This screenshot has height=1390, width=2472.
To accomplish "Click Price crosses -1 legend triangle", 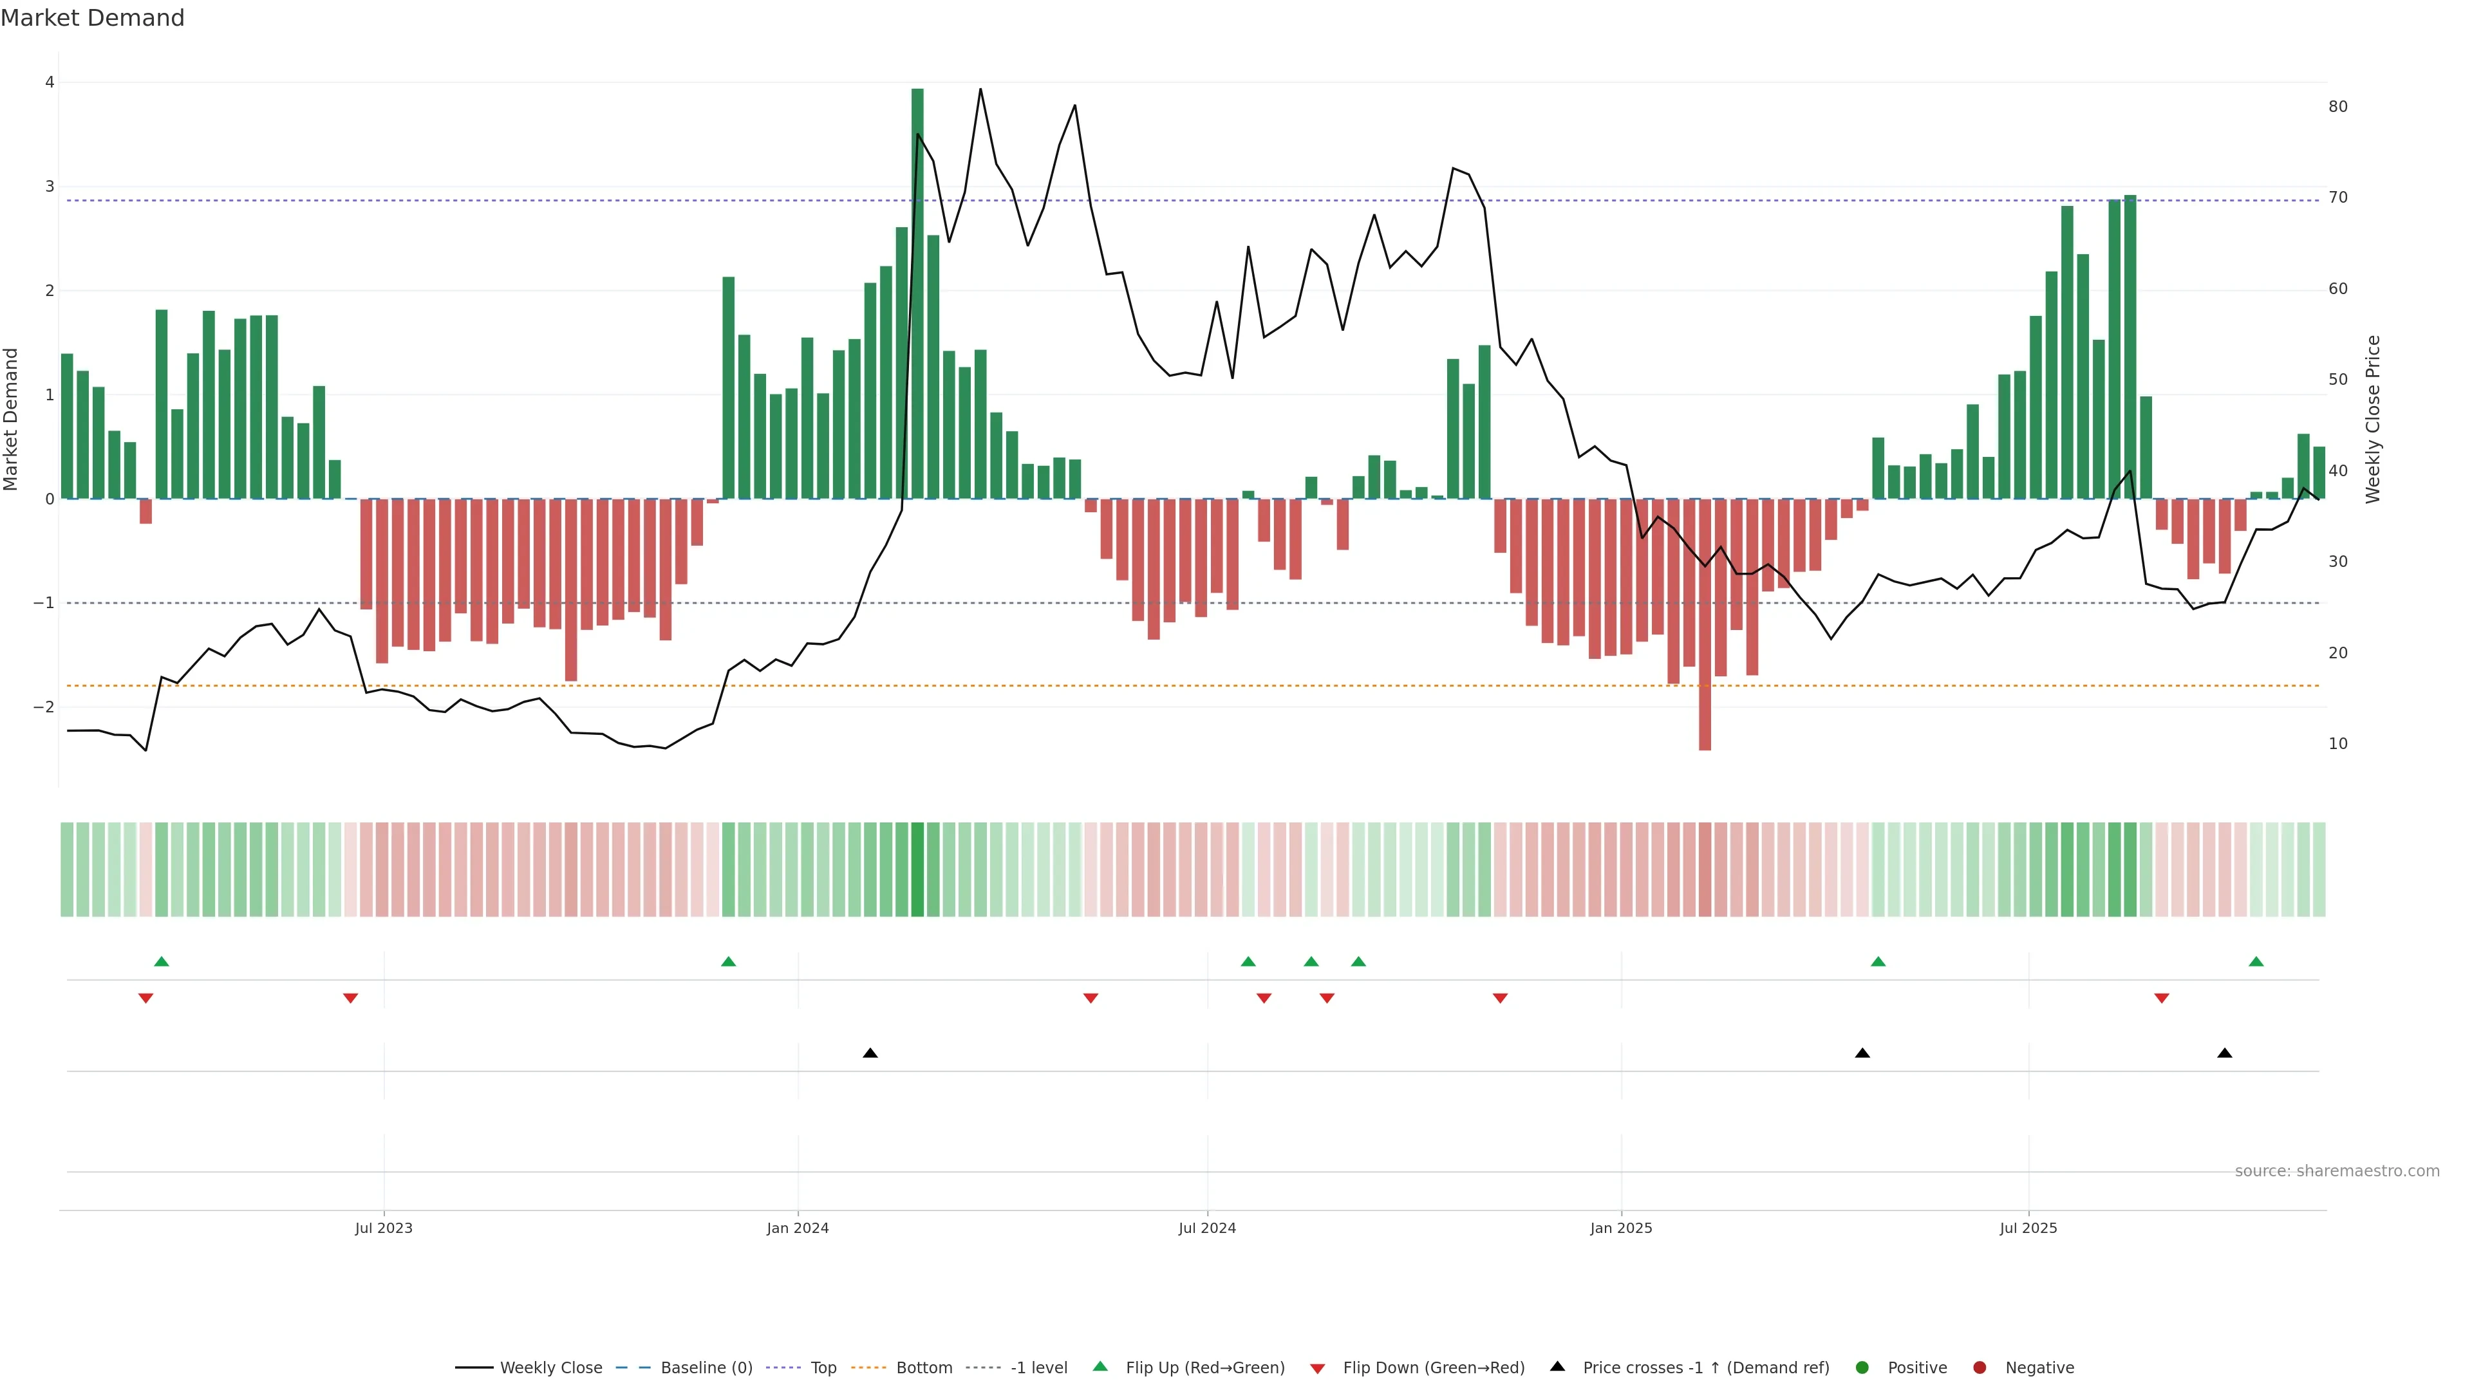I will click(x=1557, y=1367).
